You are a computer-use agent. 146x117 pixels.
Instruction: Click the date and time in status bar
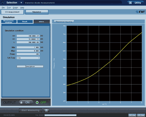(9, 115)
